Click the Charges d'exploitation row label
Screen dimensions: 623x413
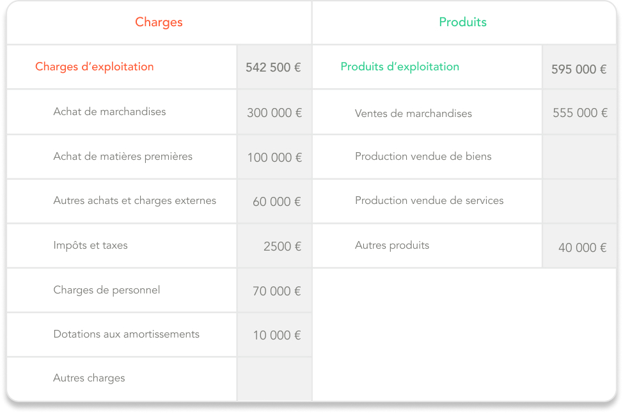pos(94,66)
